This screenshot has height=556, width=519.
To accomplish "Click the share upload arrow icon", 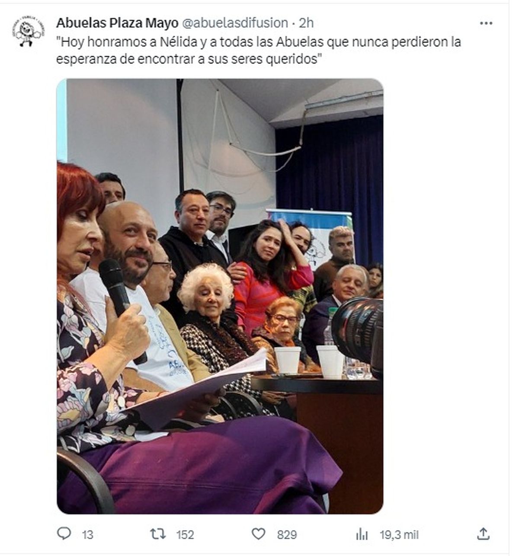I will click(x=484, y=534).
